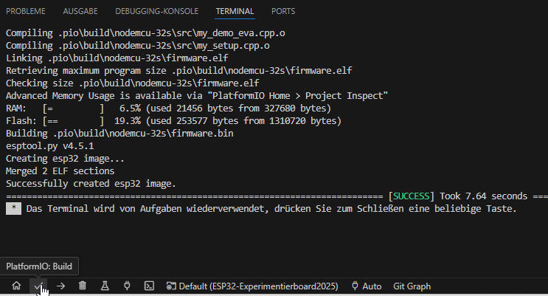
Task: Click the asterisk marker in terminal
Action: pos(13,209)
